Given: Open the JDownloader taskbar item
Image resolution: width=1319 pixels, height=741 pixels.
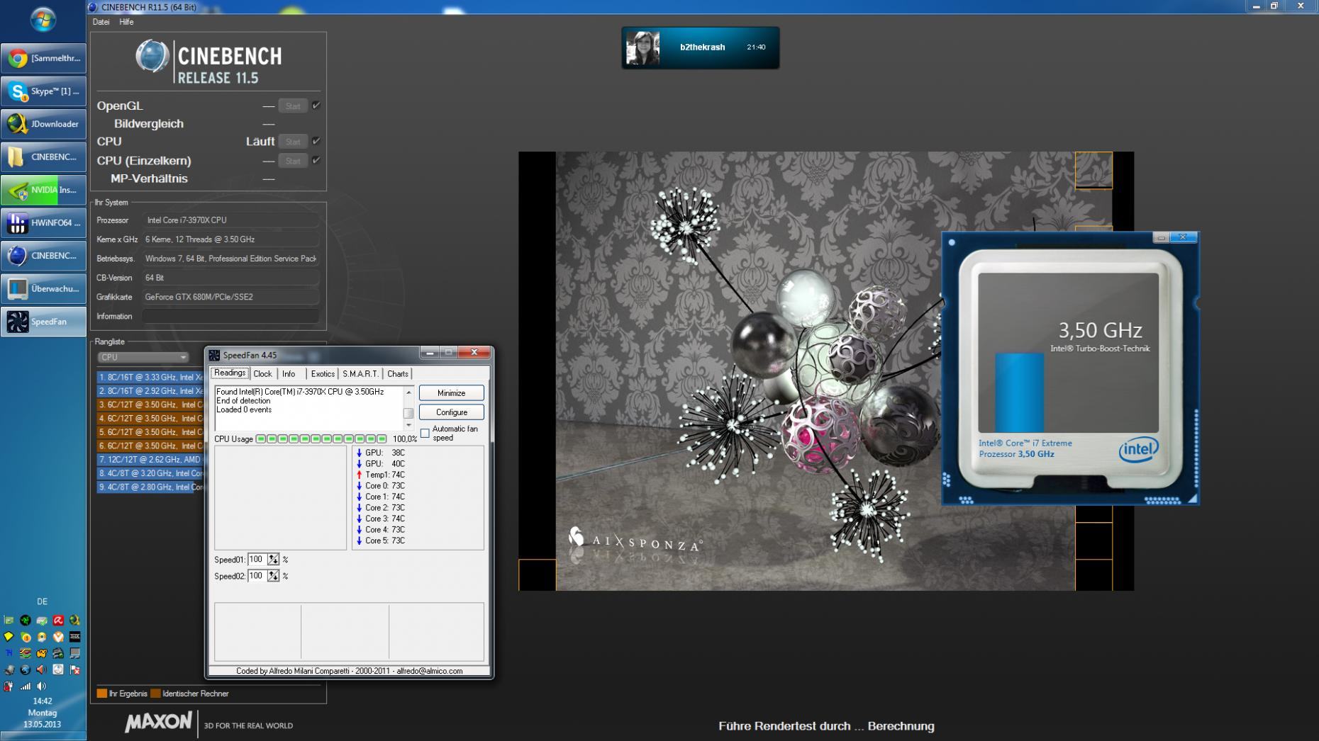Looking at the screenshot, I should click(x=43, y=124).
